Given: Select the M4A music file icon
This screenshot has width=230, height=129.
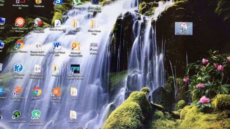Looking at the screenshot, I should pos(57,25).
